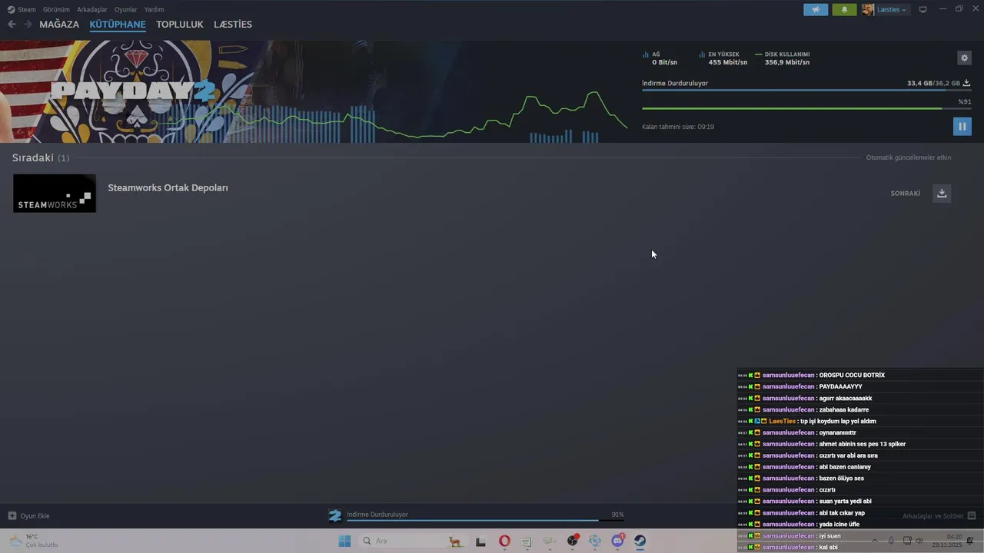Go forward with the right arrow

(28, 25)
